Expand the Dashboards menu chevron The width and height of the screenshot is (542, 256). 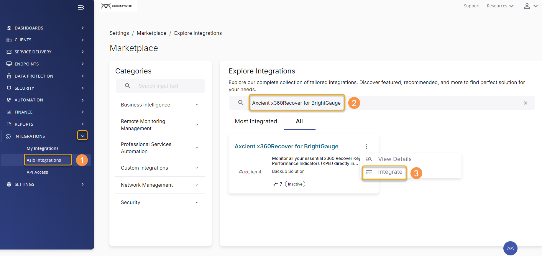[83, 28]
